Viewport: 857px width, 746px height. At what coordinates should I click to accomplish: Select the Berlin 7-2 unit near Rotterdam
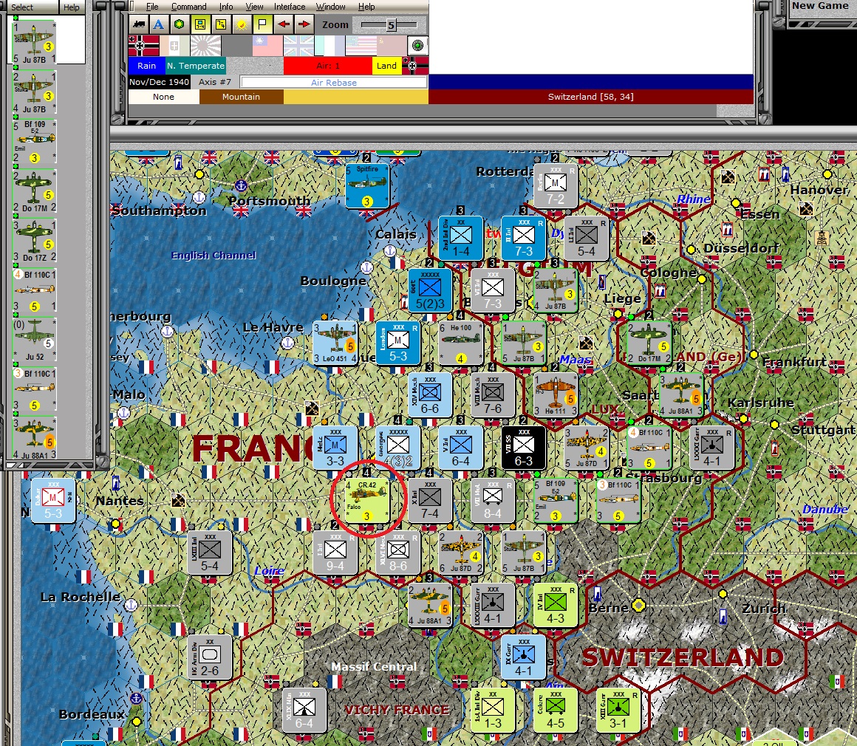[x=556, y=185]
